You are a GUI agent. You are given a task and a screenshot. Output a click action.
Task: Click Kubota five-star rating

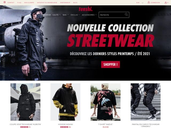[24, 127]
